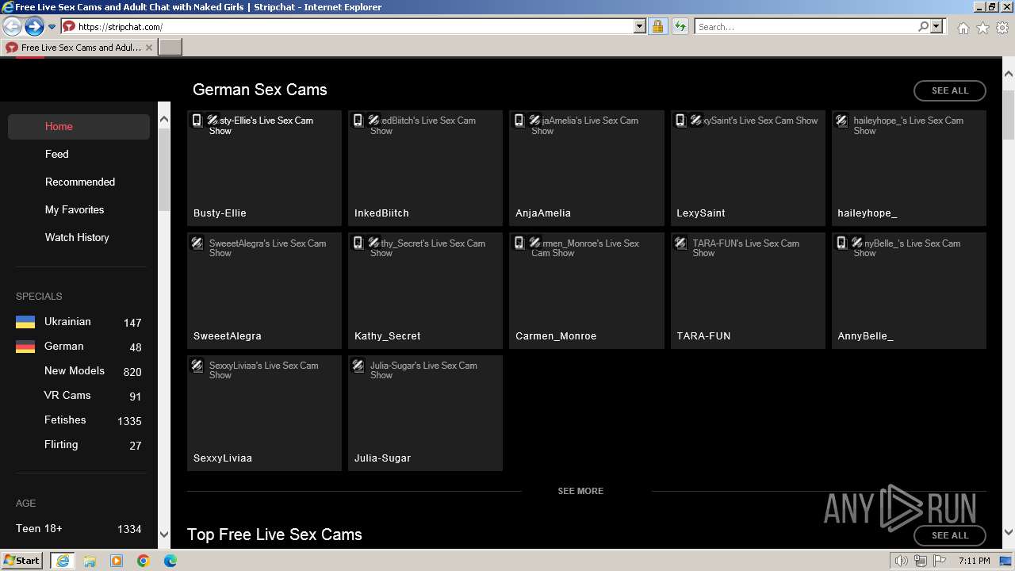Click the broken image icon on SexxyLiviaa card
This screenshot has width=1015, height=571.
[x=197, y=366]
